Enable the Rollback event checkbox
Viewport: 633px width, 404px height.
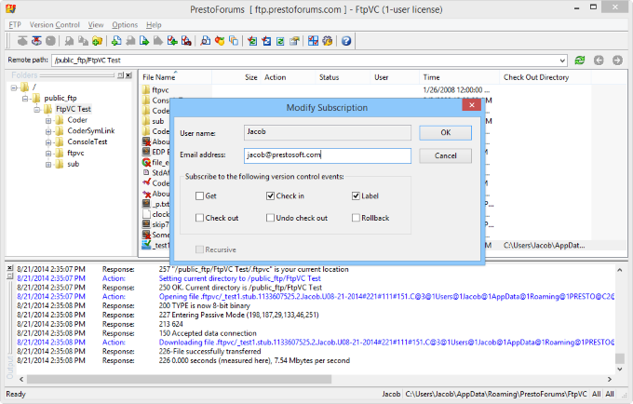[x=356, y=218]
